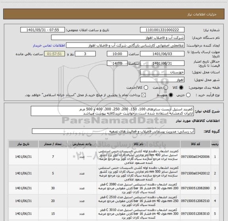This screenshot has height=221, width=228.
Task: Click product code 09715005120830​10
Action: click(x=195, y=213)
